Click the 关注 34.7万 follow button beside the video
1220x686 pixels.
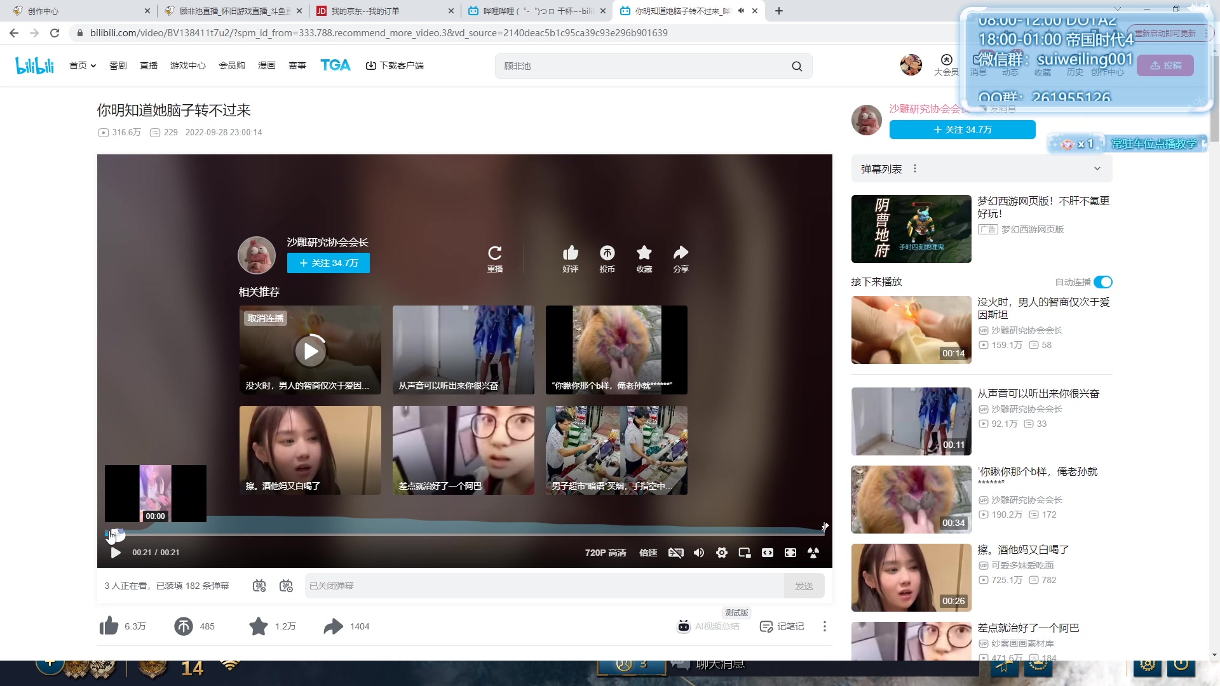click(x=962, y=130)
